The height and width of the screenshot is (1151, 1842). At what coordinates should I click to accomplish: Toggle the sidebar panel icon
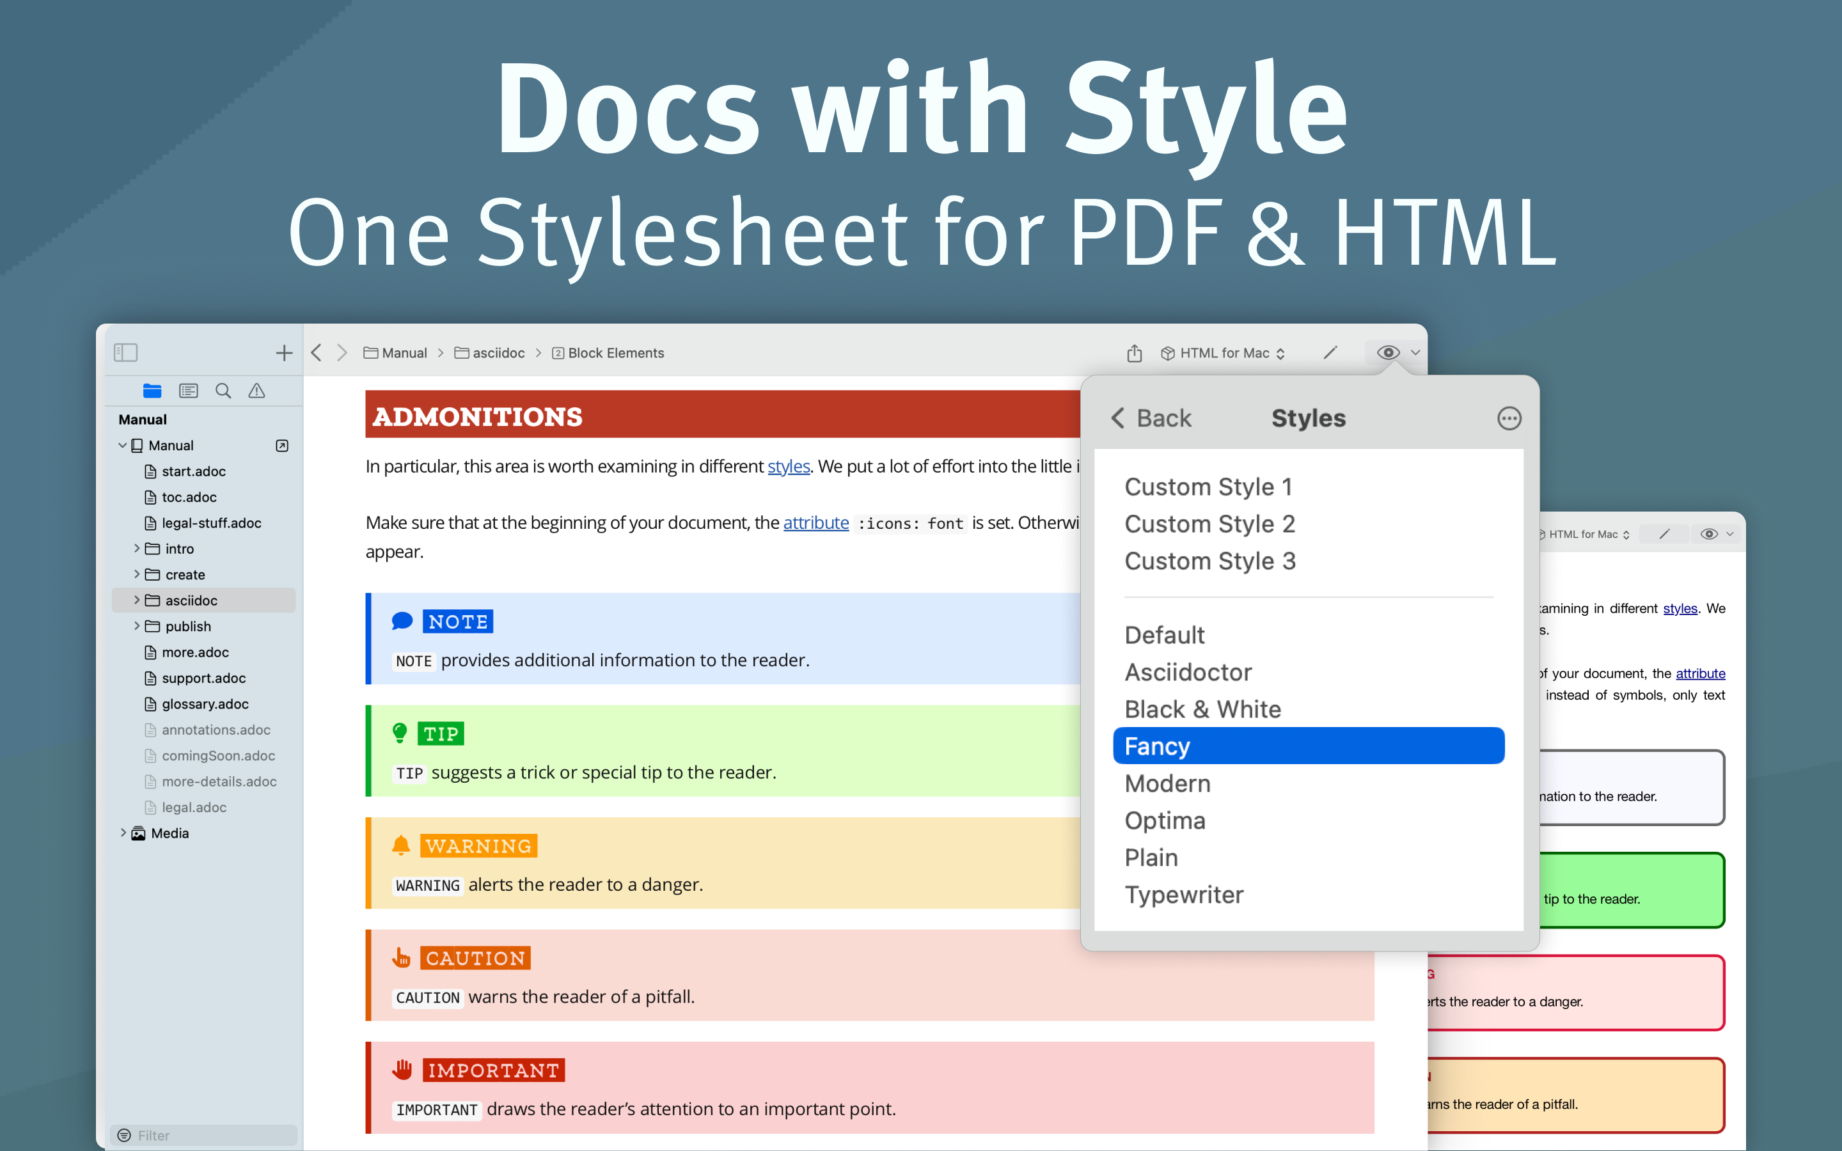(x=125, y=352)
